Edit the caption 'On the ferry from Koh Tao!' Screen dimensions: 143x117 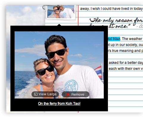[x=59, y=104]
